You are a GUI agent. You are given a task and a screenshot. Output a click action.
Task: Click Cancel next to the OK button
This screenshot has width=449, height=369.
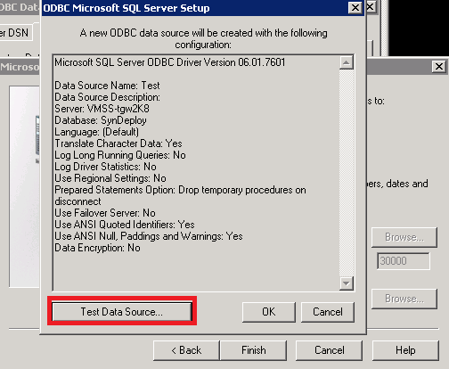click(x=328, y=312)
